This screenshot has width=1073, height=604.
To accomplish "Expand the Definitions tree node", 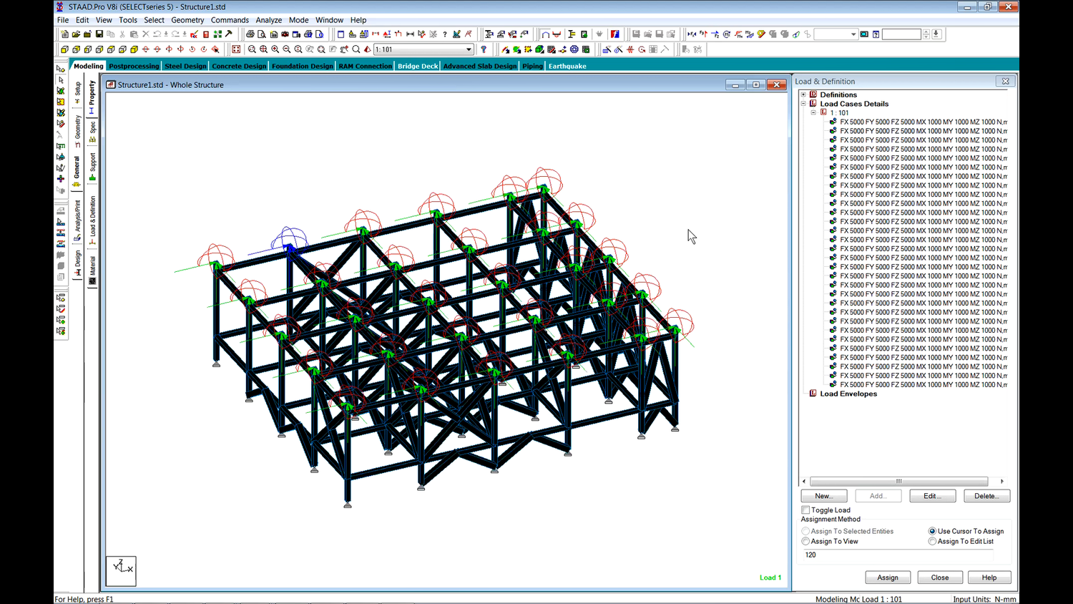I will 803,94.
